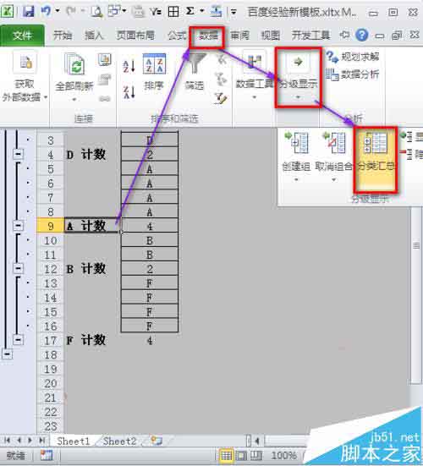Click the 规划求解 solver button
The height and width of the screenshot is (466, 423).
[353, 57]
